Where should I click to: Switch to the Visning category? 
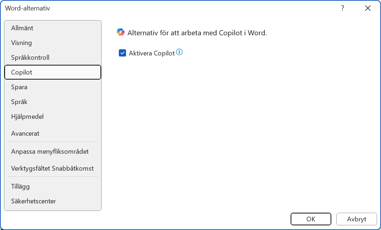[x=22, y=43]
